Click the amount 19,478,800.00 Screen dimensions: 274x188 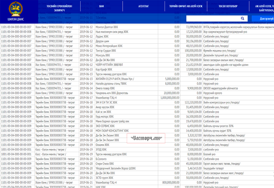194,122
